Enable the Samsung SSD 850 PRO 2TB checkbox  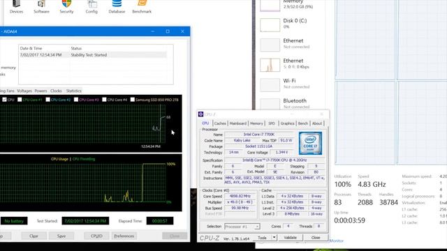133,100
